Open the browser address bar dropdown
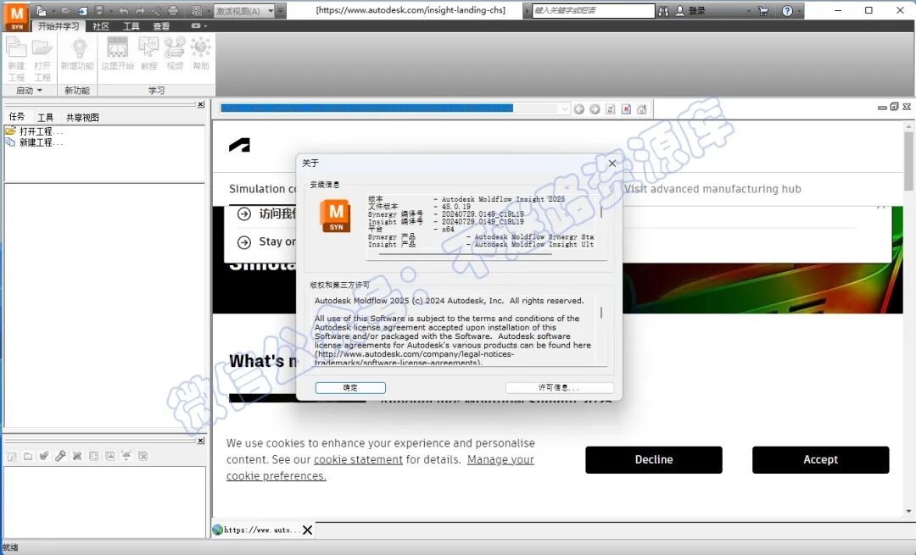The image size is (916, 555). [564, 109]
